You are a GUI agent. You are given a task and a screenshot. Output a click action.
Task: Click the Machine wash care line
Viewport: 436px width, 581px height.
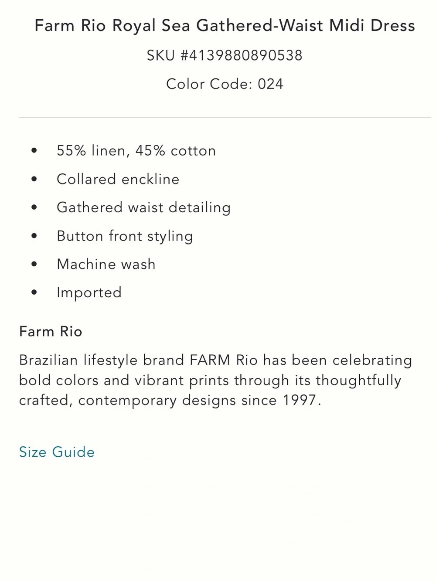(106, 264)
